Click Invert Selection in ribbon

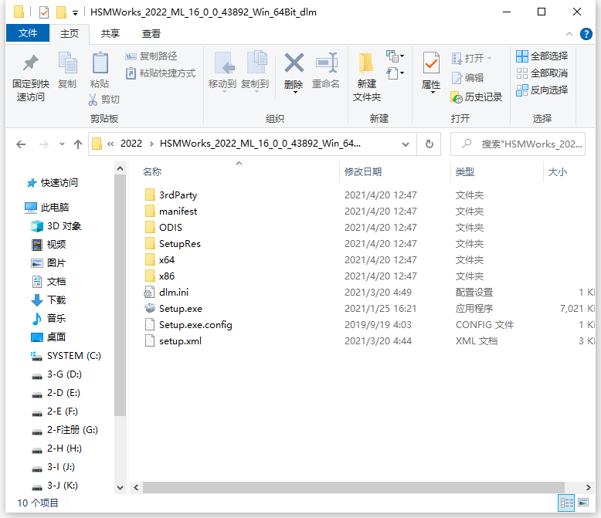542,90
